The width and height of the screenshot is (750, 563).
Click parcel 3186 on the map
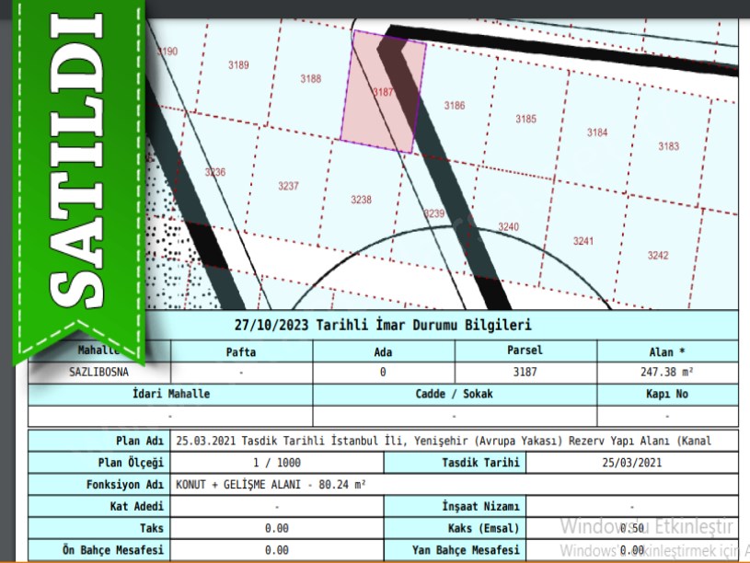pos(455,106)
